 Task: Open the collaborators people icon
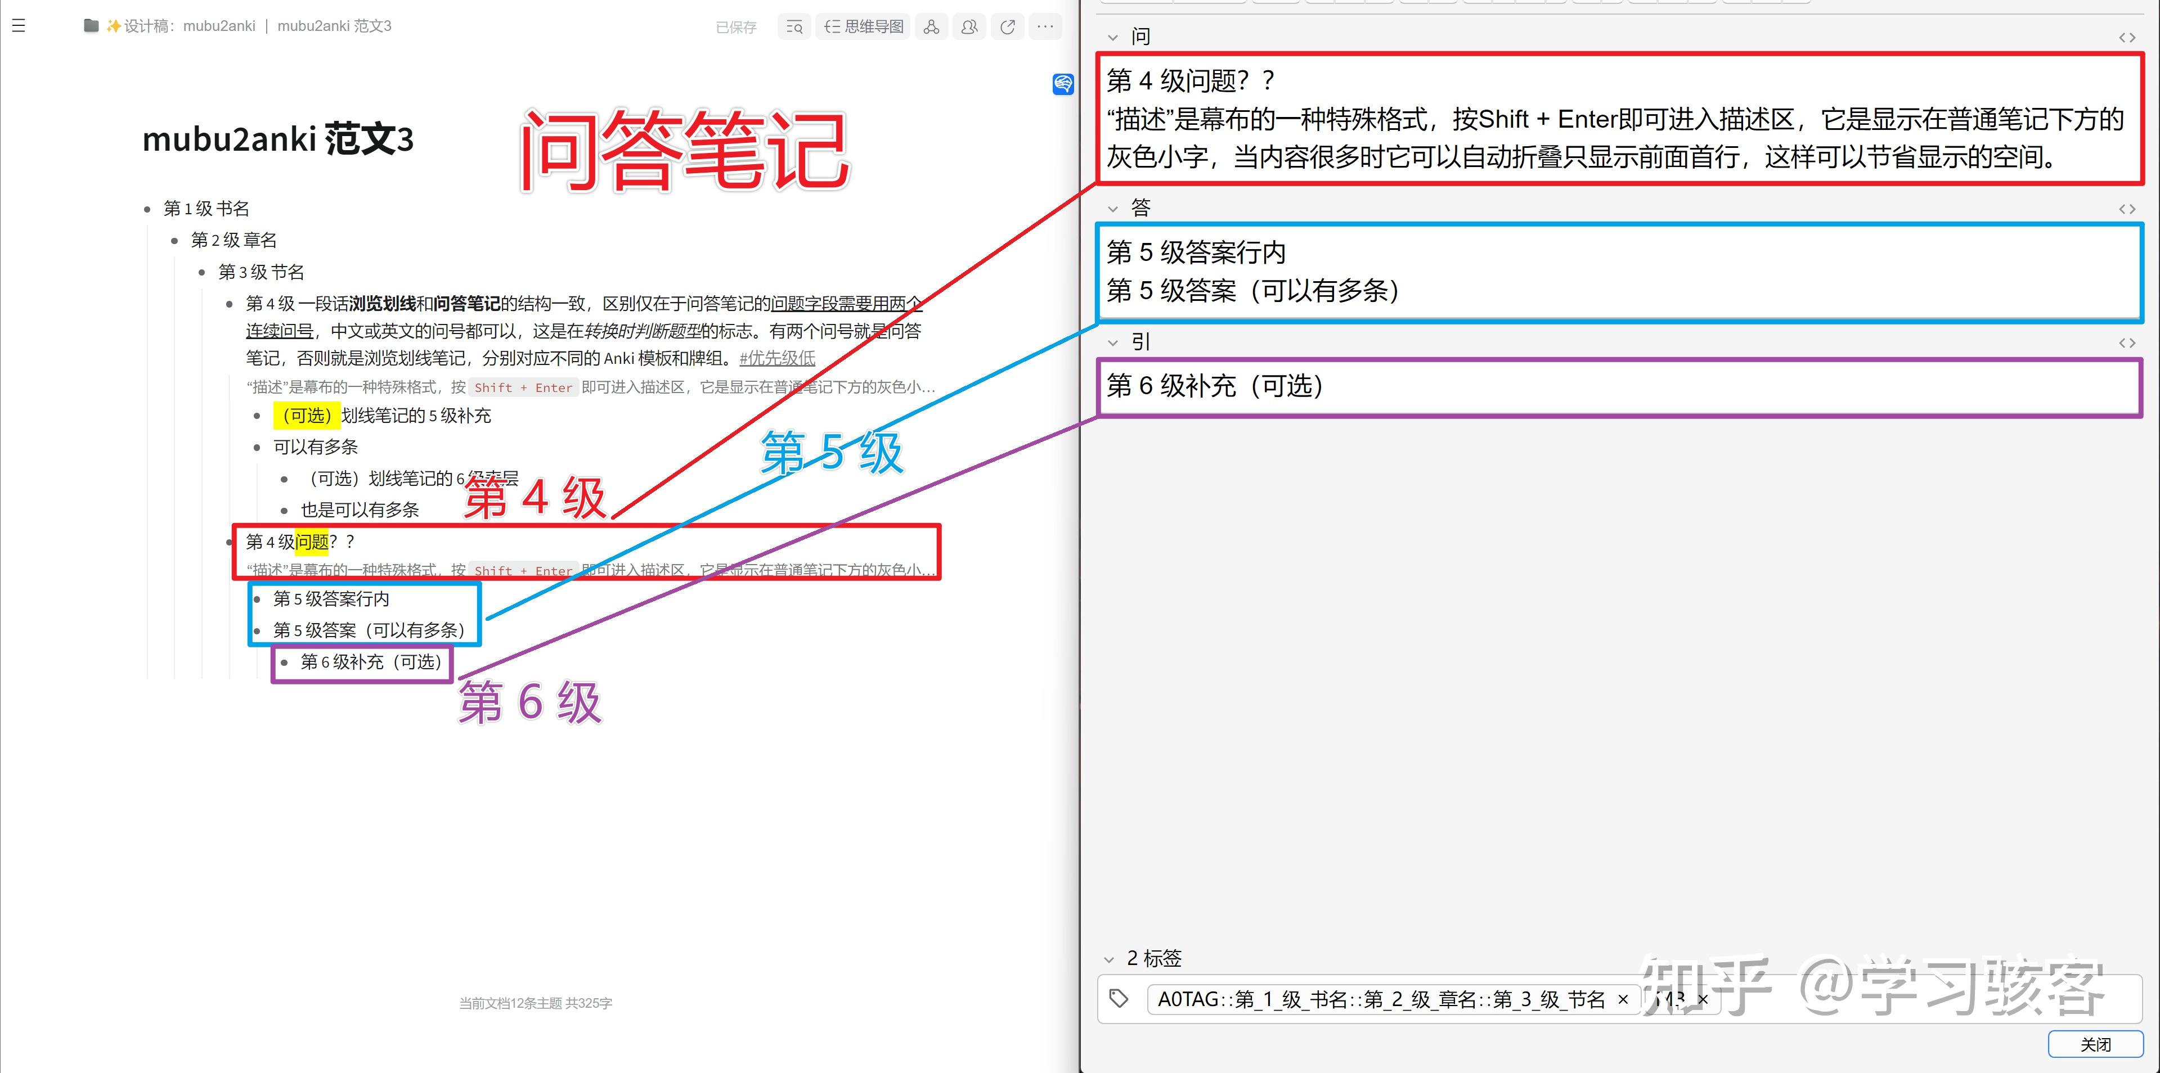pyautogui.click(x=968, y=27)
